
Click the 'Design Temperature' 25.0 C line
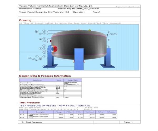click(56, 109)
